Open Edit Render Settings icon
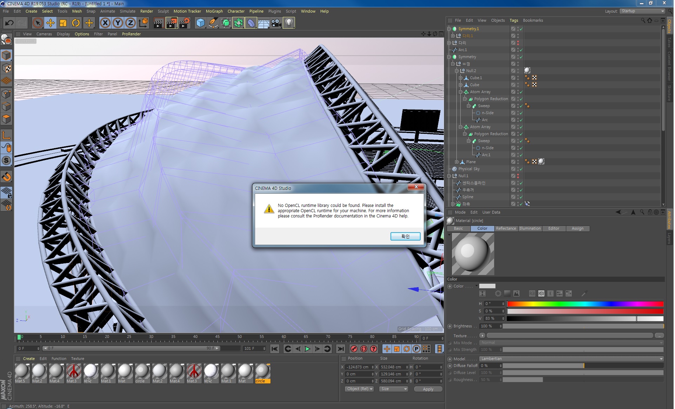Viewport: 675px width, 409px height. pyautogui.click(x=185, y=23)
